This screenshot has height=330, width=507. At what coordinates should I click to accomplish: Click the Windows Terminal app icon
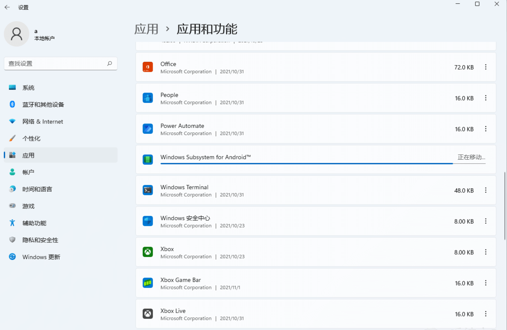[148, 190]
